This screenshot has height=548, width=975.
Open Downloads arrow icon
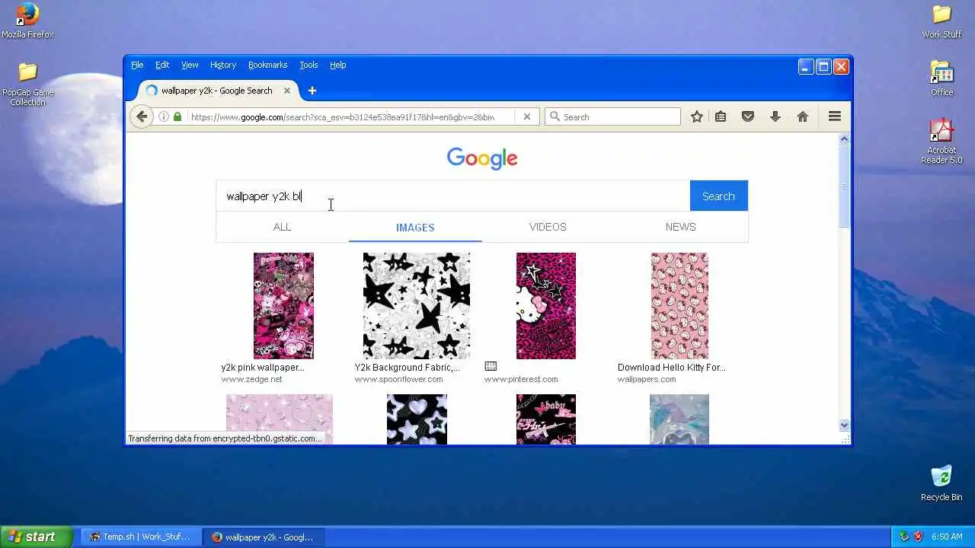tap(775, 116)
